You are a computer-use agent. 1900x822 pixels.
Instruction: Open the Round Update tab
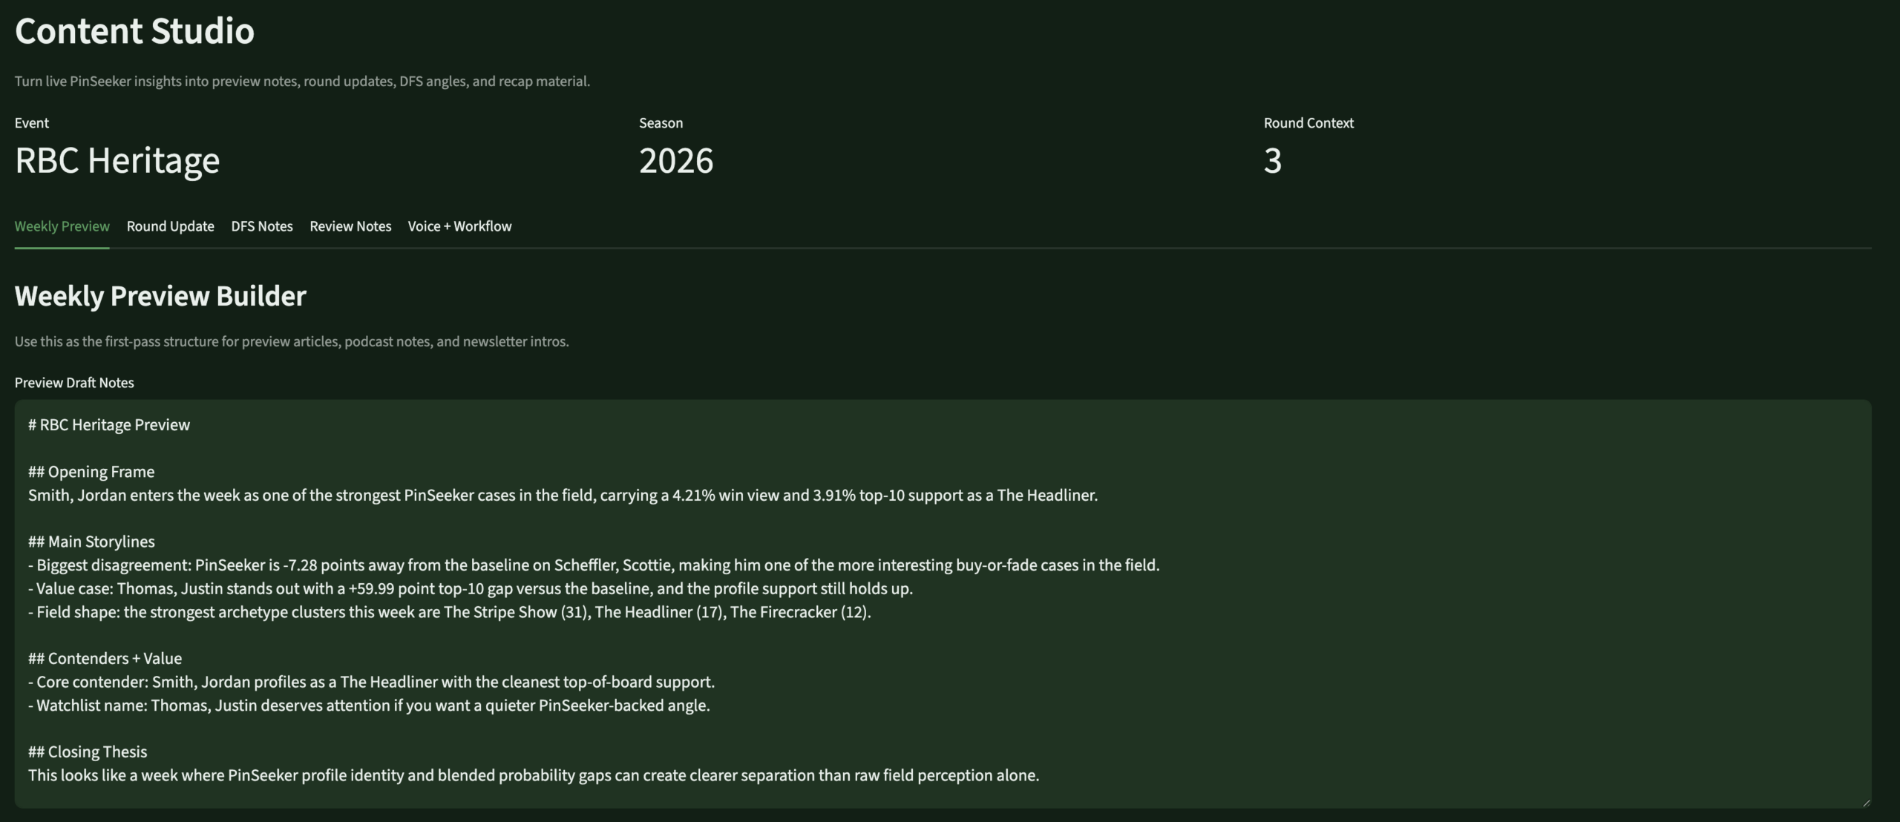170,226
